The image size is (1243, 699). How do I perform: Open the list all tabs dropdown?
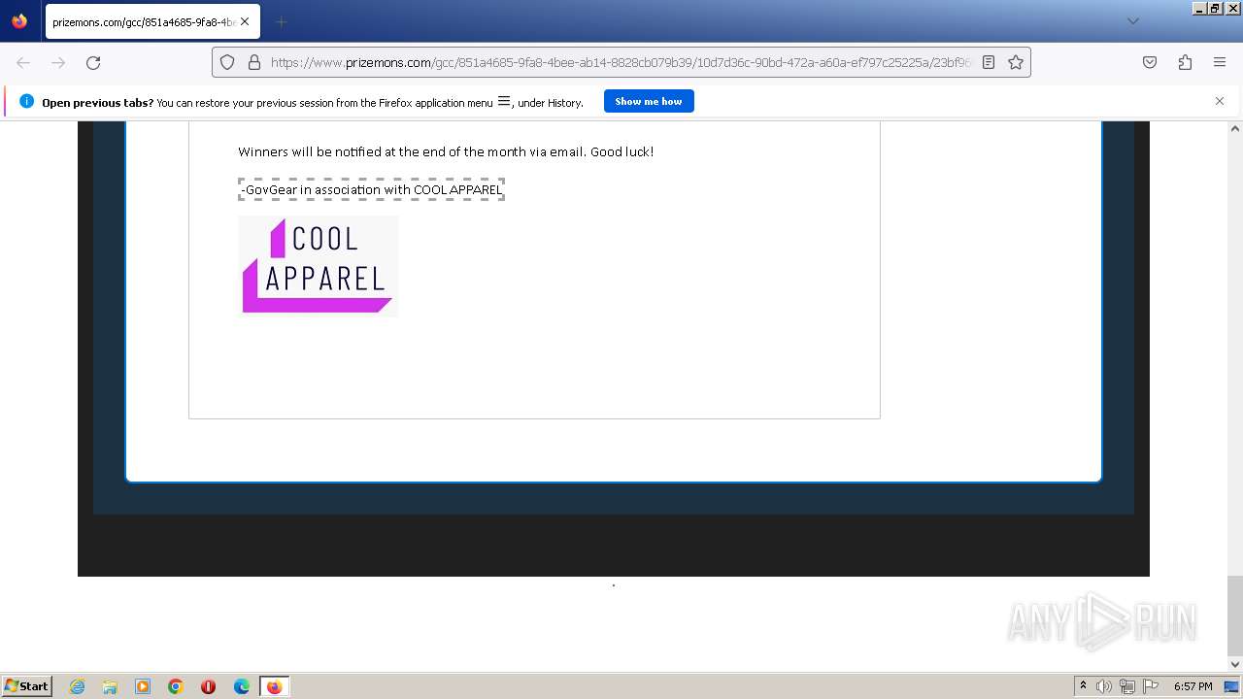pyautogui.click(x=1132, y=21)
